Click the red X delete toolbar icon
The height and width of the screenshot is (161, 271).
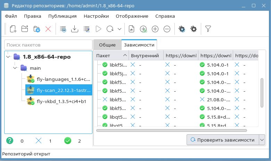(48, 29)
